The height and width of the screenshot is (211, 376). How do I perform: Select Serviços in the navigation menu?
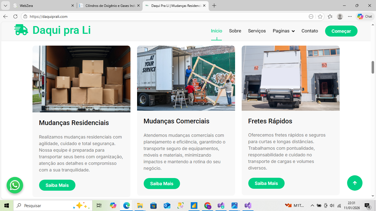[257, 31]
